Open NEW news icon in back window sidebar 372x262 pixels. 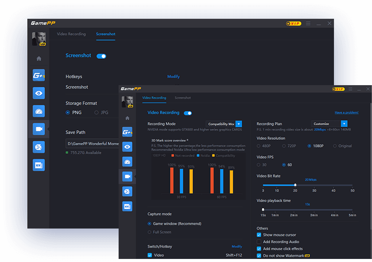tap(39, 165)
